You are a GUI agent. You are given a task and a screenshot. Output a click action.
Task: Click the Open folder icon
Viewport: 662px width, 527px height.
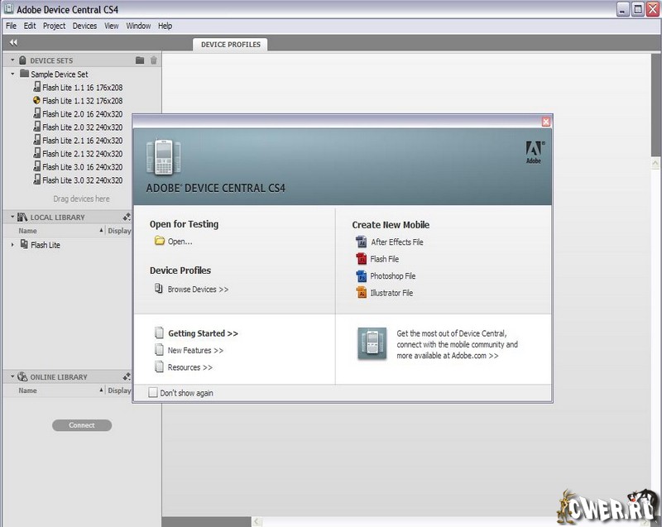pos(160,242)
